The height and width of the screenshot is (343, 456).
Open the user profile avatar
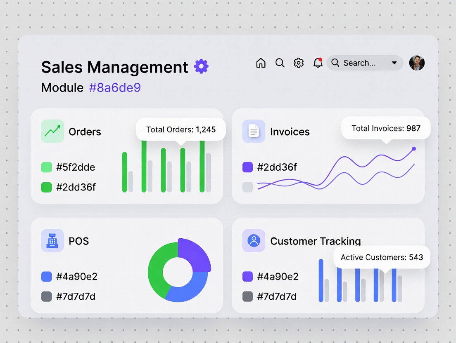417,63
